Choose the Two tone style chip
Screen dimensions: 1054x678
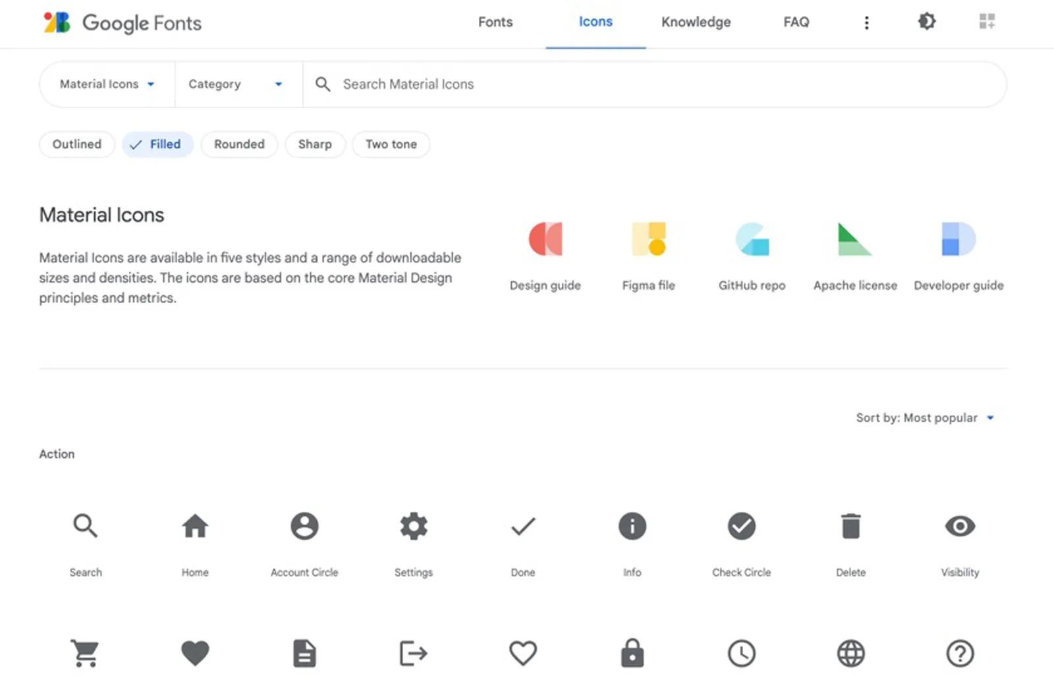(x=391, y=144)
